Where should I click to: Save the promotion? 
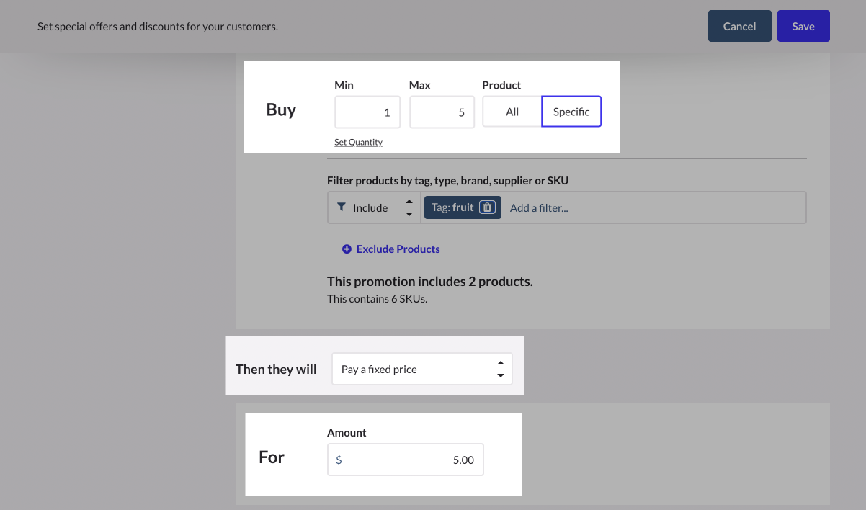[803, 26]
